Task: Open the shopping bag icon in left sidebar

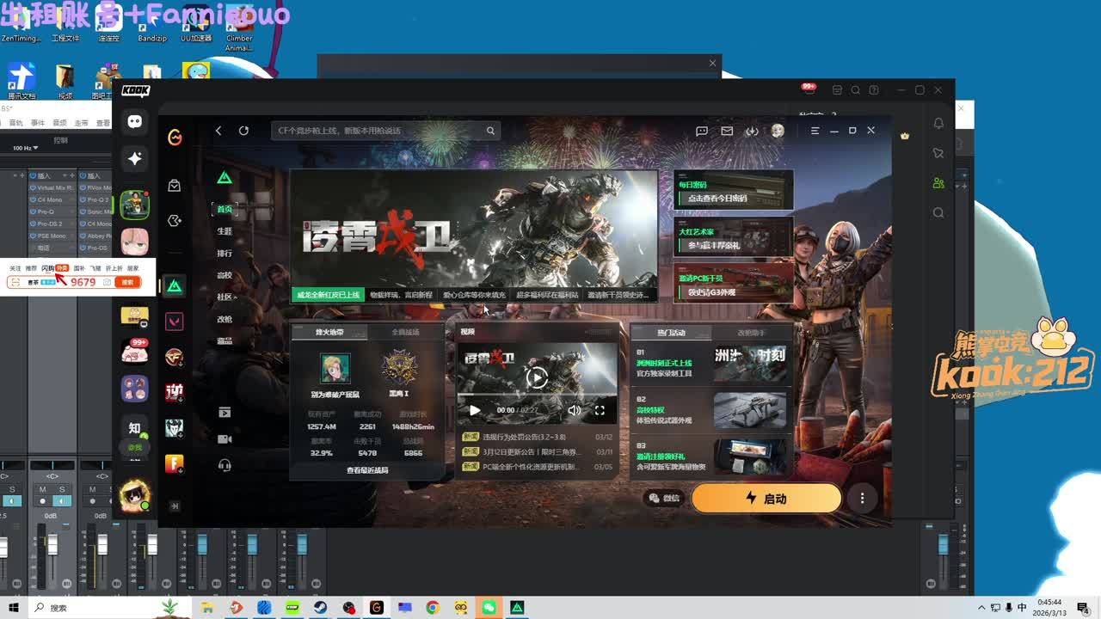Action: click(x=175, y=186)
